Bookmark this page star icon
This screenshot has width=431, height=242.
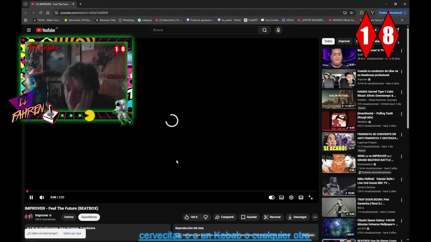[x=351, y=13]
